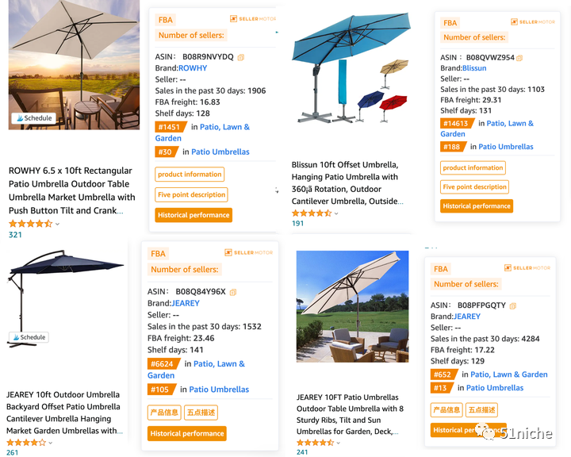Click the Seller Motor logo in the Blissun panel
This screenshot has width=571, height=457.
pos(533,22)
